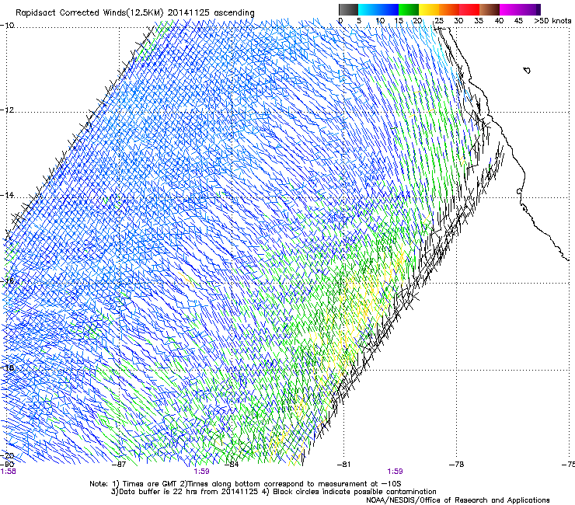Click the '1:59' time label nearest -81

(395, 472)
